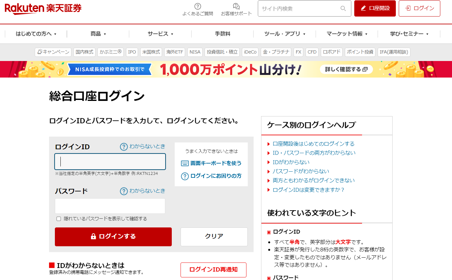Open ログインIDは変更できますか？ link
The width and height of the screenshot is (452, 280).
point(308,190)
